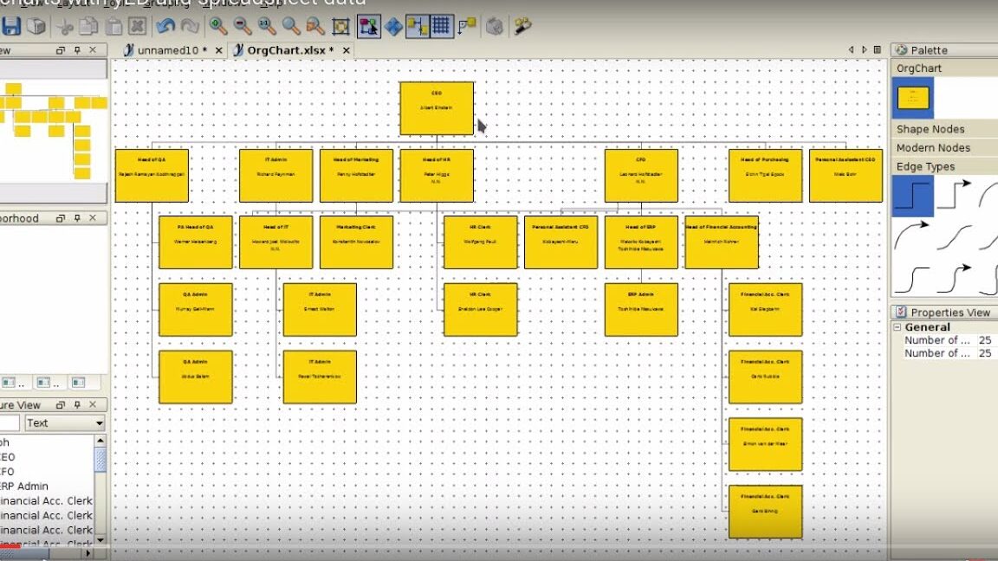This screenshot has width=998, height=561.
Task: Select the Edit Mode pointer icon
Action: click(x=370, y=25)
